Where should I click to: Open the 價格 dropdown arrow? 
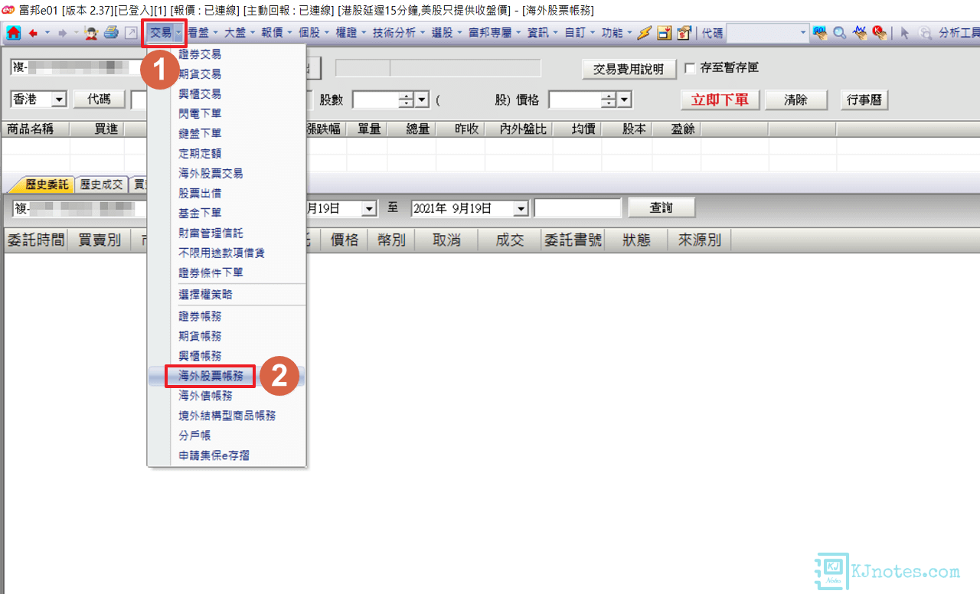625,100
